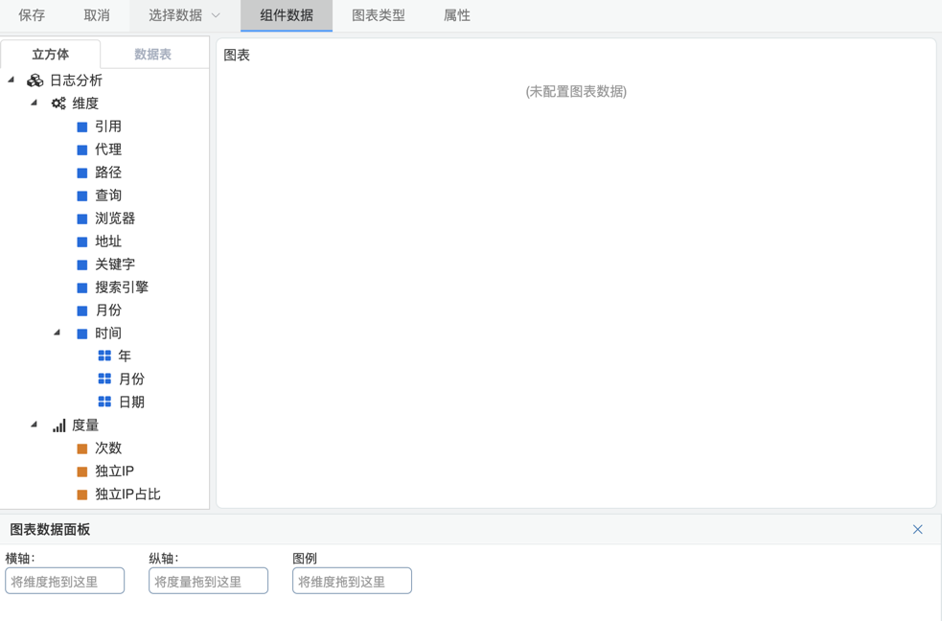Click the 维度 gears icon

58,103
